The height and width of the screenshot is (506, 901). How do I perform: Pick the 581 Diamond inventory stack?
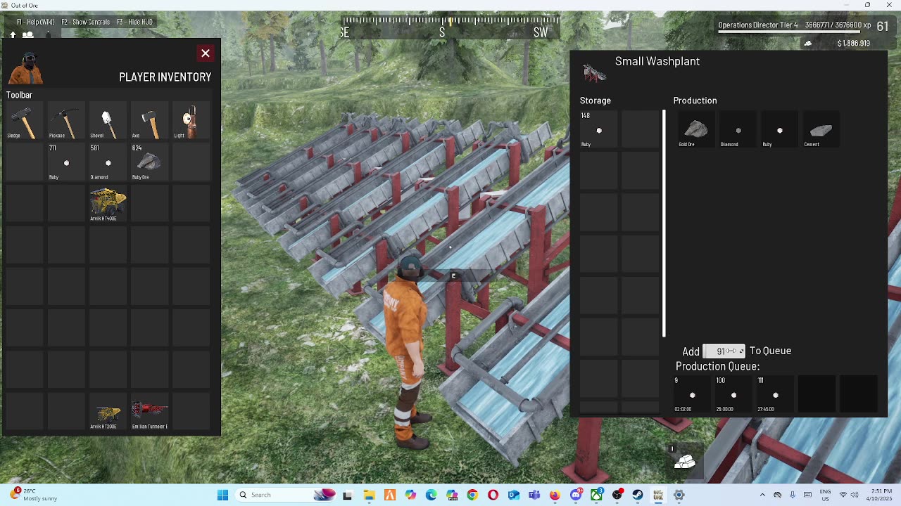tap(108, 163)
